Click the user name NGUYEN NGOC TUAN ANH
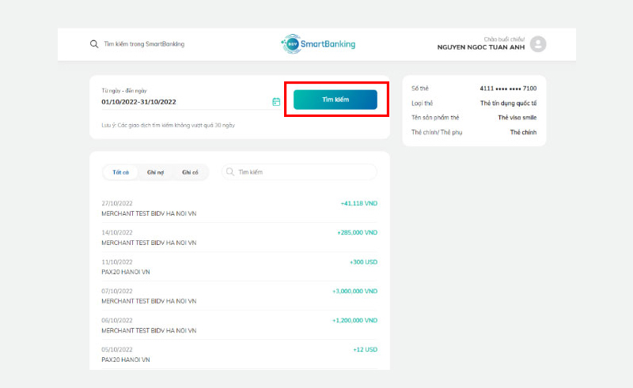Screen dimensions: 633x388 click(x=481, y=47)
